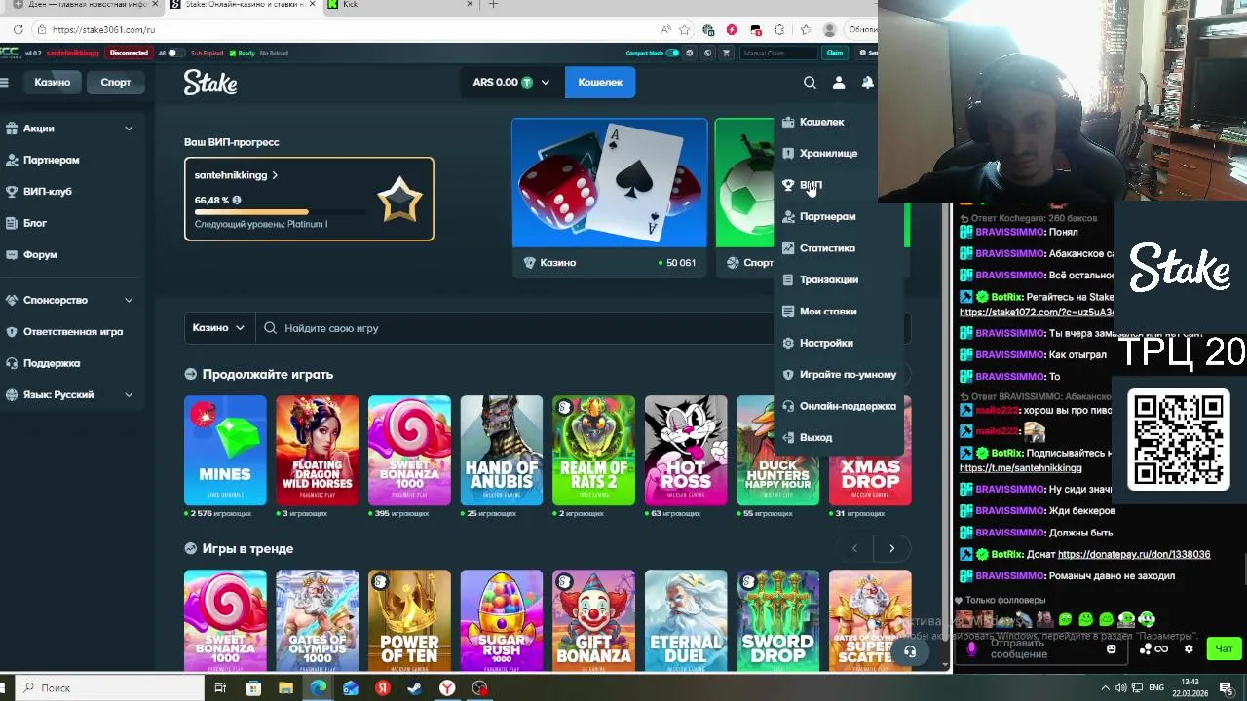Screen dimensions: 1247x701
Task: Click the points icon beside chat infinity symbol
Action: pyautogui.click(x=1147, y=648)
